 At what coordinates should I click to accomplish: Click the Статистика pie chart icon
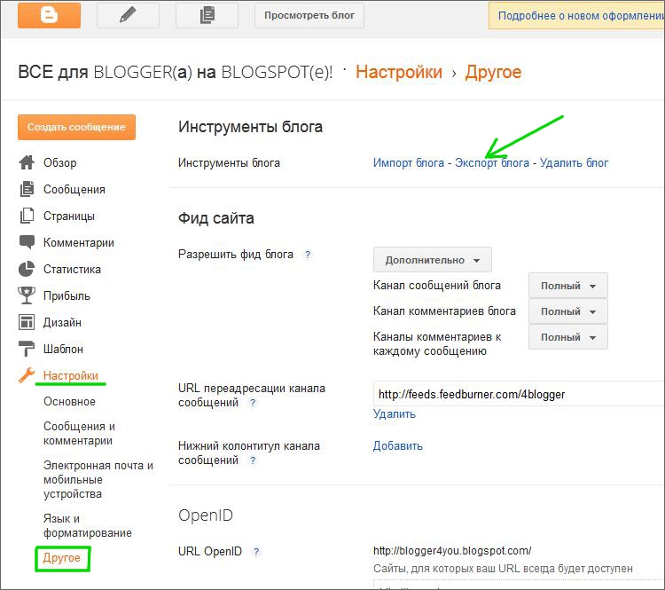[x=27, y=269]
